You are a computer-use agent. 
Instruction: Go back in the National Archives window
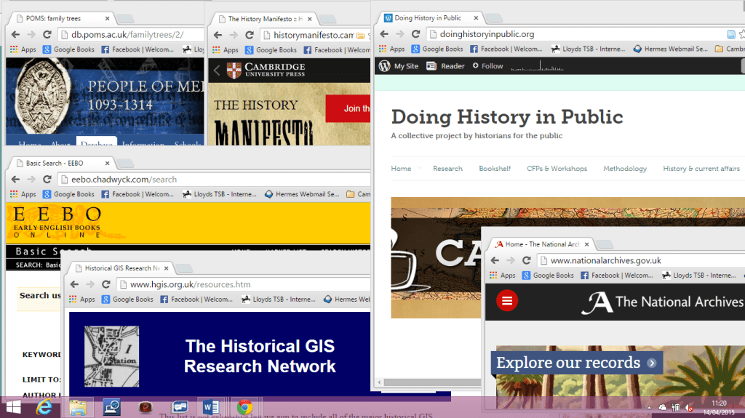[495, 260]
